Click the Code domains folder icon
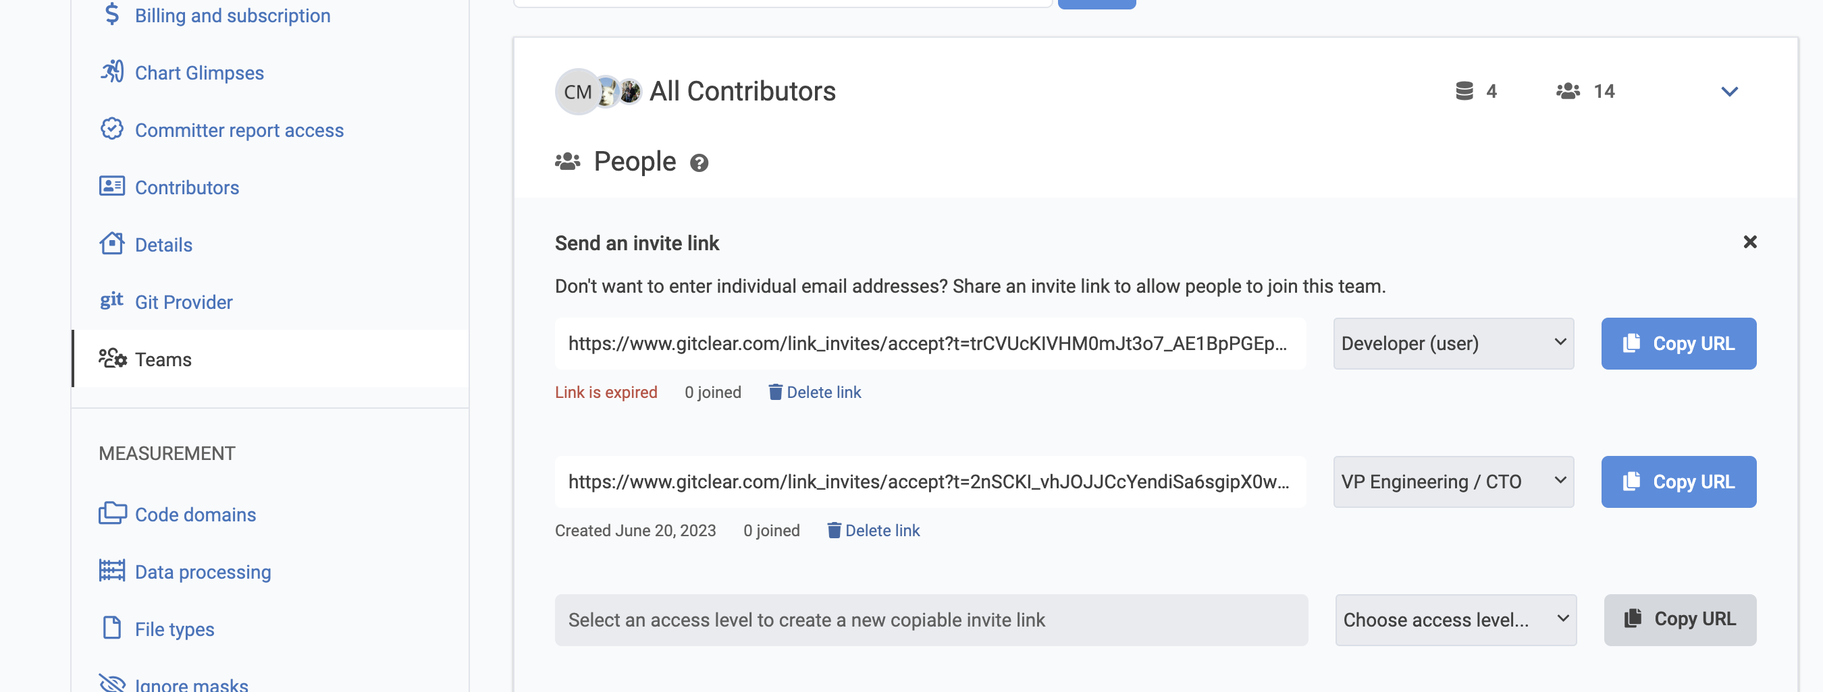Viewport: 1823px width, 692px height. [x=113, y=513]
